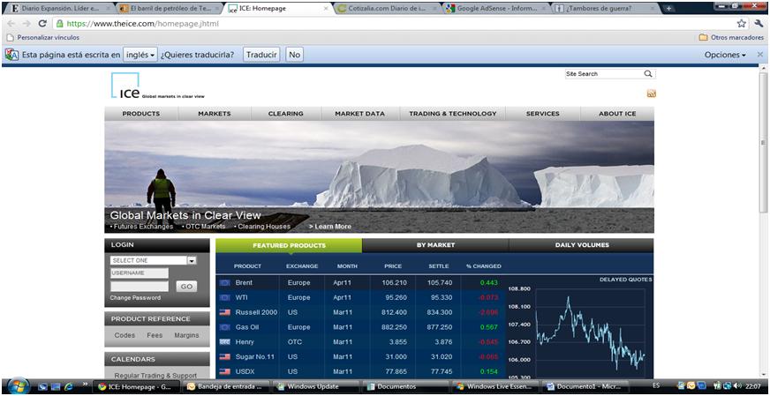
Task: Close the ICE: Homepage tab
Action: point(326,8)
